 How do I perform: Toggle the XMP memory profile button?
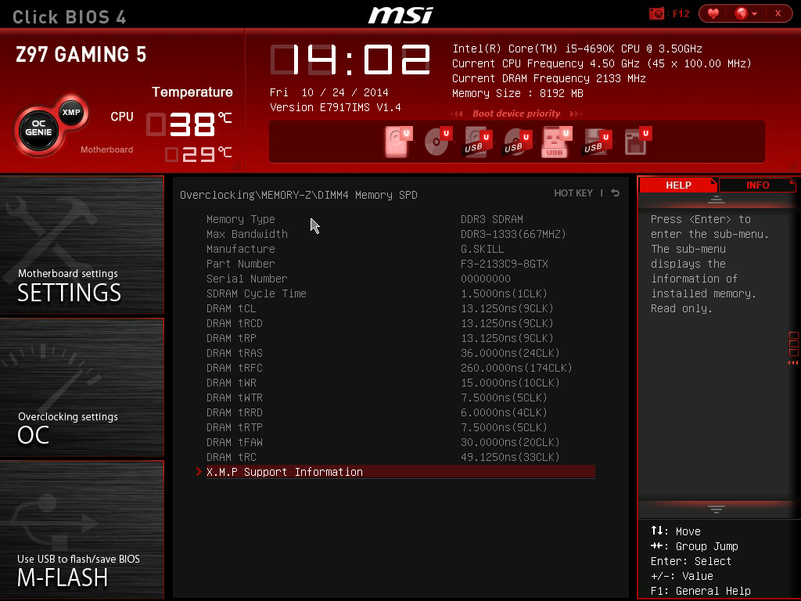(71, 112)
